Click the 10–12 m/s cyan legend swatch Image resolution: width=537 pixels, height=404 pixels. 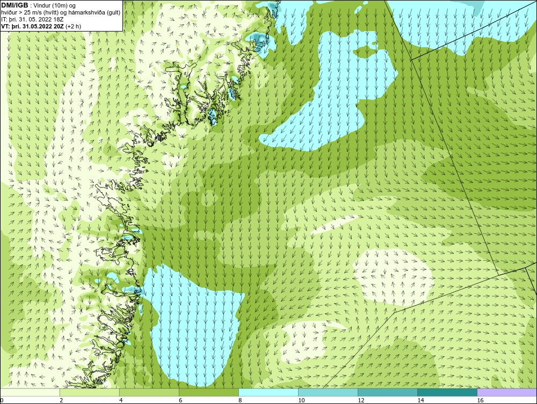(328, 392)
